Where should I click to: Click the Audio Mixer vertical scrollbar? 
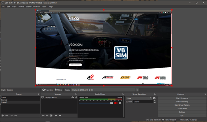[124, 107]
